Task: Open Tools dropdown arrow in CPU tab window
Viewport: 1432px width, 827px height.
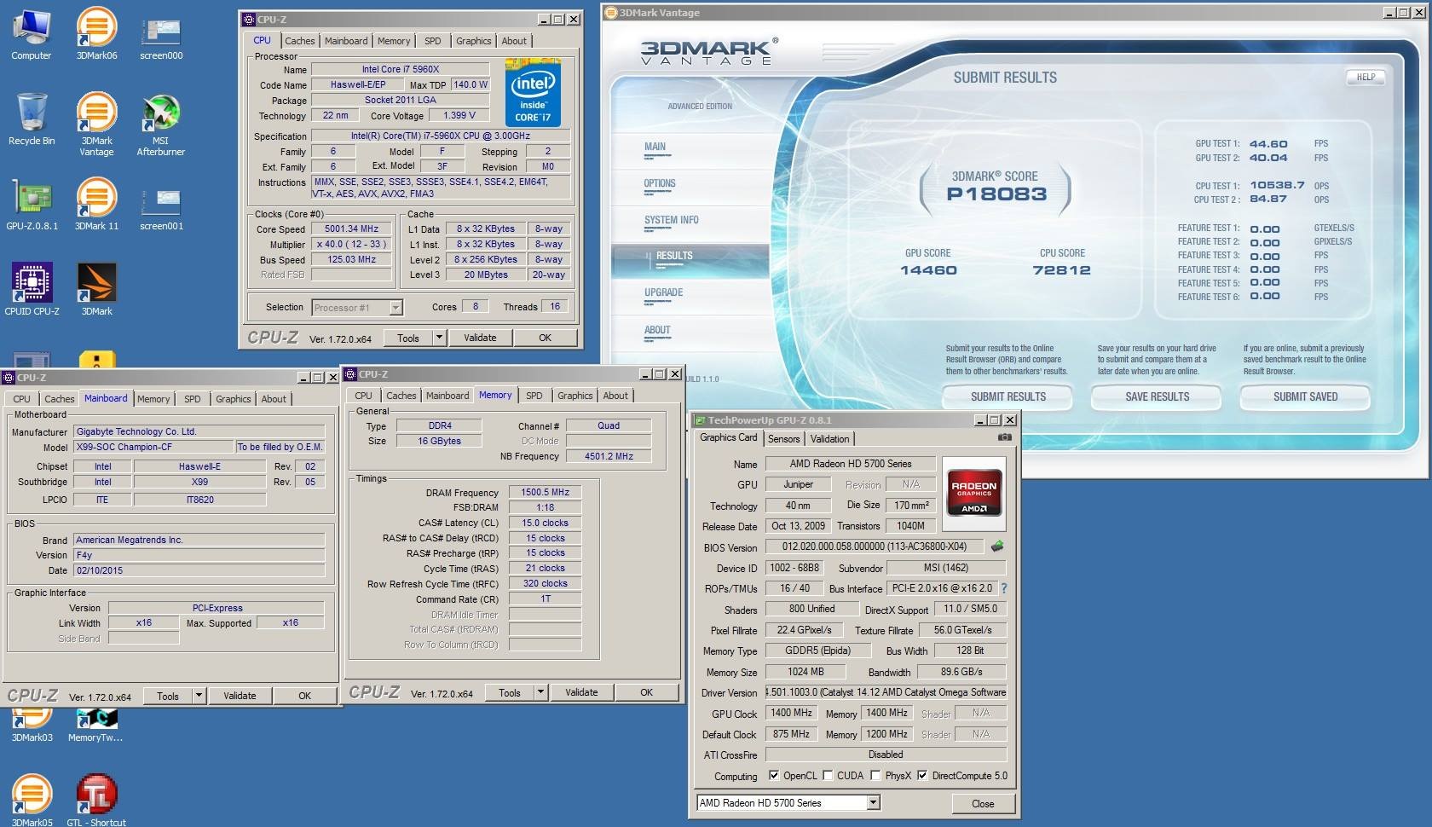Action: [439, 338]
